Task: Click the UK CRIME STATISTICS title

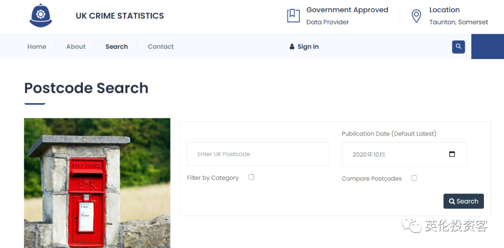Action: pos(120,16)
